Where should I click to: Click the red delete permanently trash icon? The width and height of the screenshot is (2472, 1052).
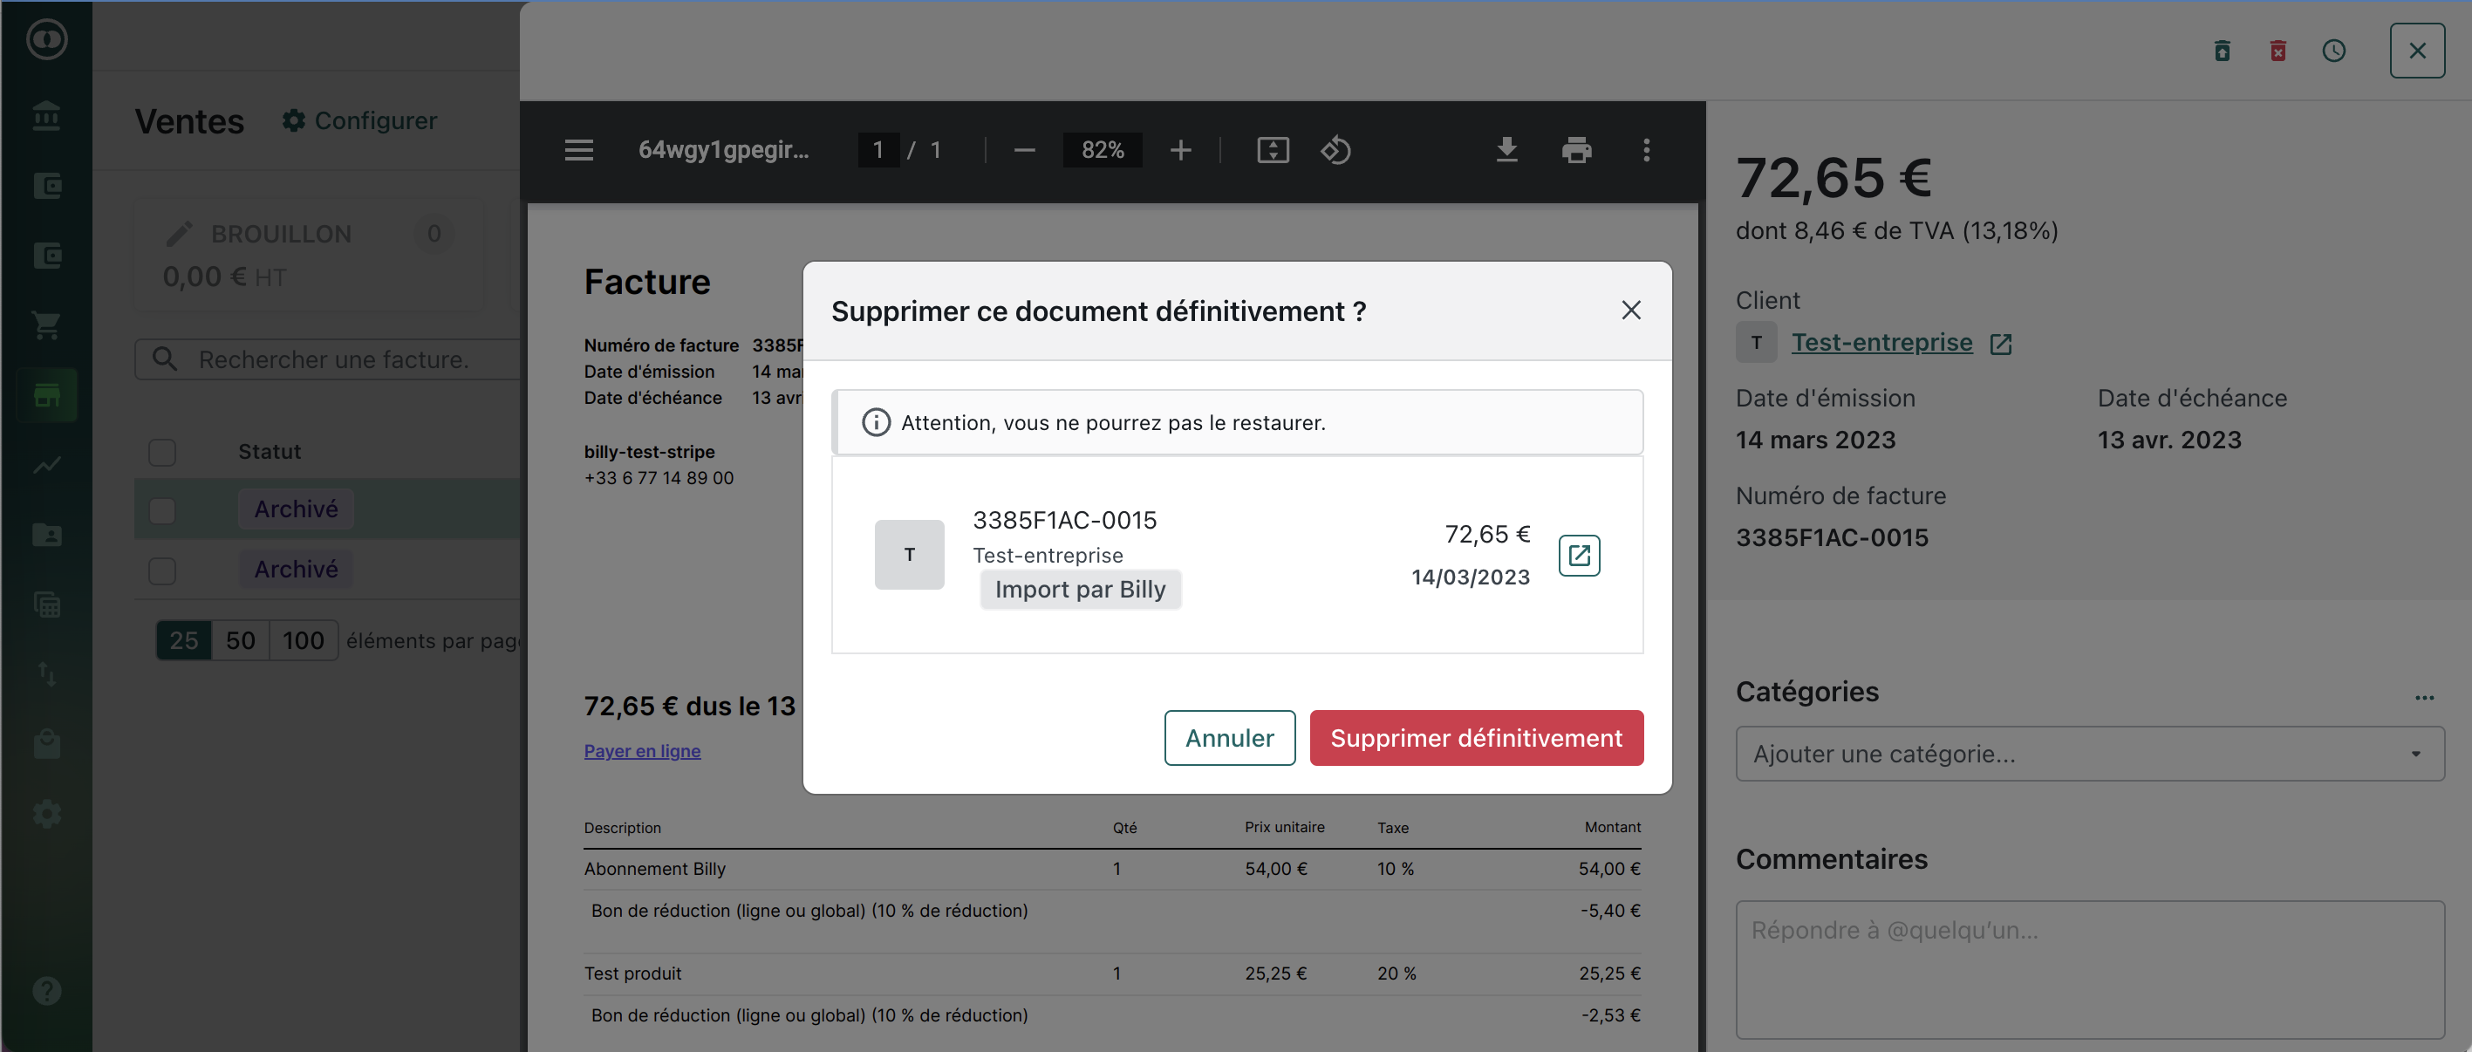pos(2277,51)
